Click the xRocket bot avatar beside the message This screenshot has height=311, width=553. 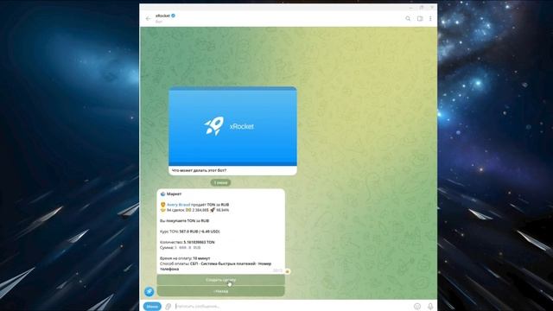(x=149, y=292)
